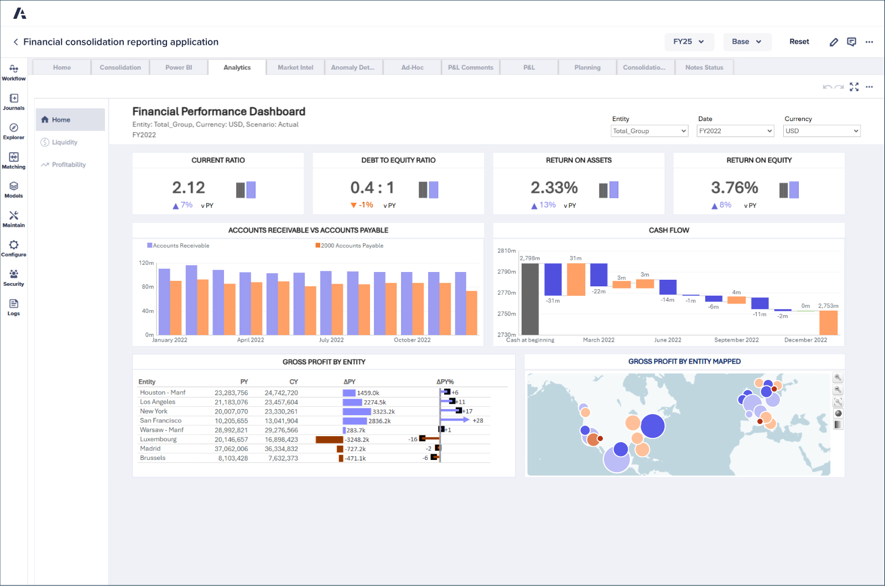The width and height of the screenshot is (885, 586).
Task: Select the map gradient swatch control
Action: coord(837,425)
